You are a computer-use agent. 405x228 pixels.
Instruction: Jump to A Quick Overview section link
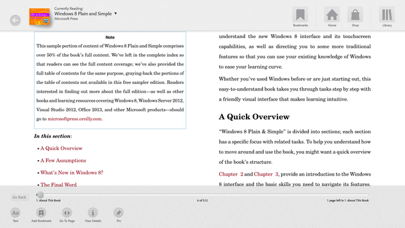pyautogui.click(x=61, y=148)
